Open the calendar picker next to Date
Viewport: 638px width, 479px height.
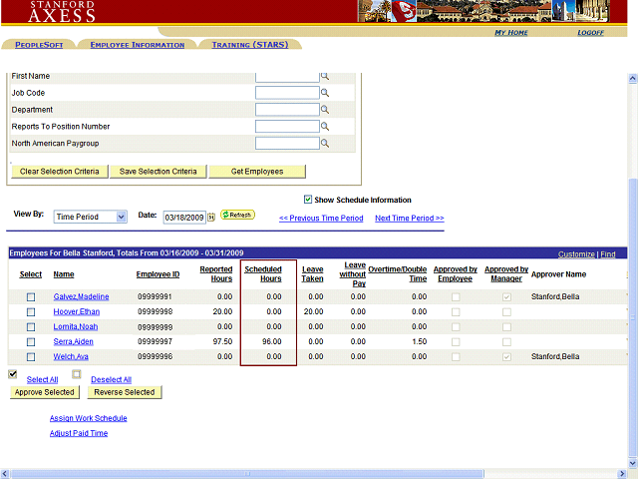[211, 217]
